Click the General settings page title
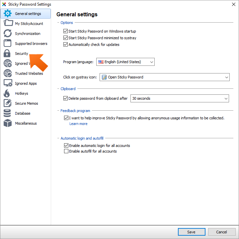The image size is (239, 239). tap(77, 14)
